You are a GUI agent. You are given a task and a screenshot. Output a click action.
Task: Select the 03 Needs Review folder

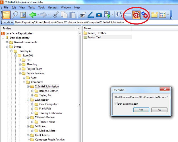click(45, 117)
